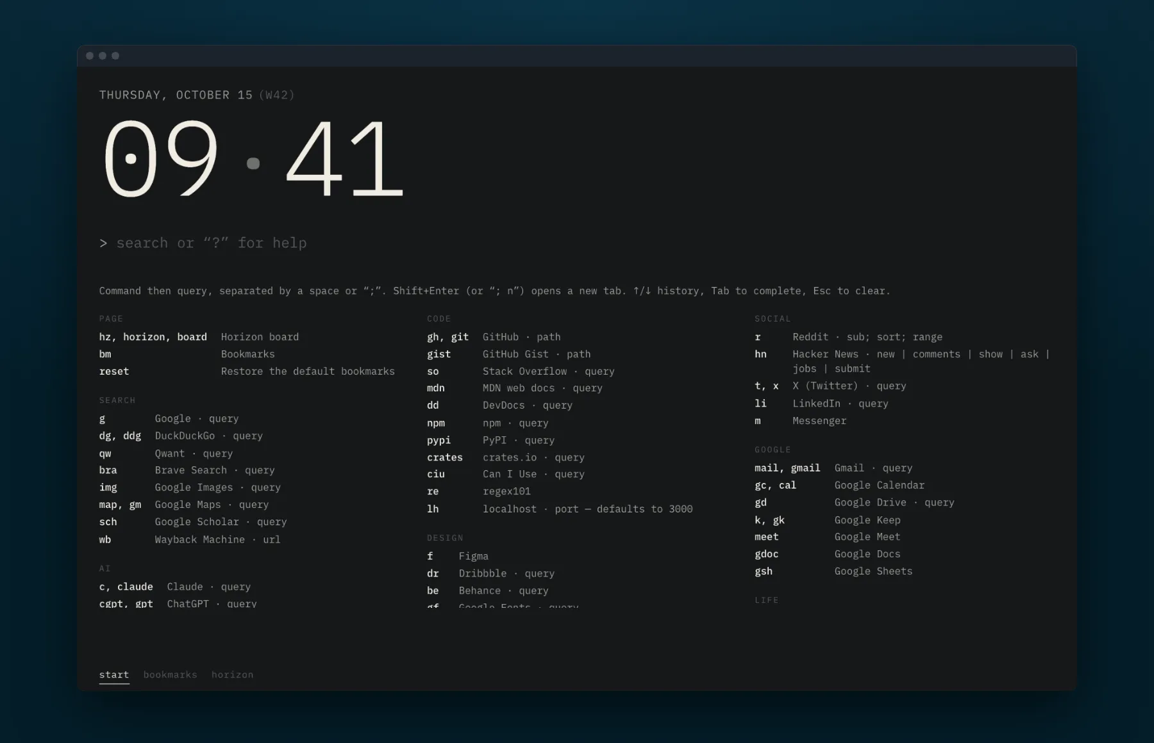Select the start tab

pos(114,674)
